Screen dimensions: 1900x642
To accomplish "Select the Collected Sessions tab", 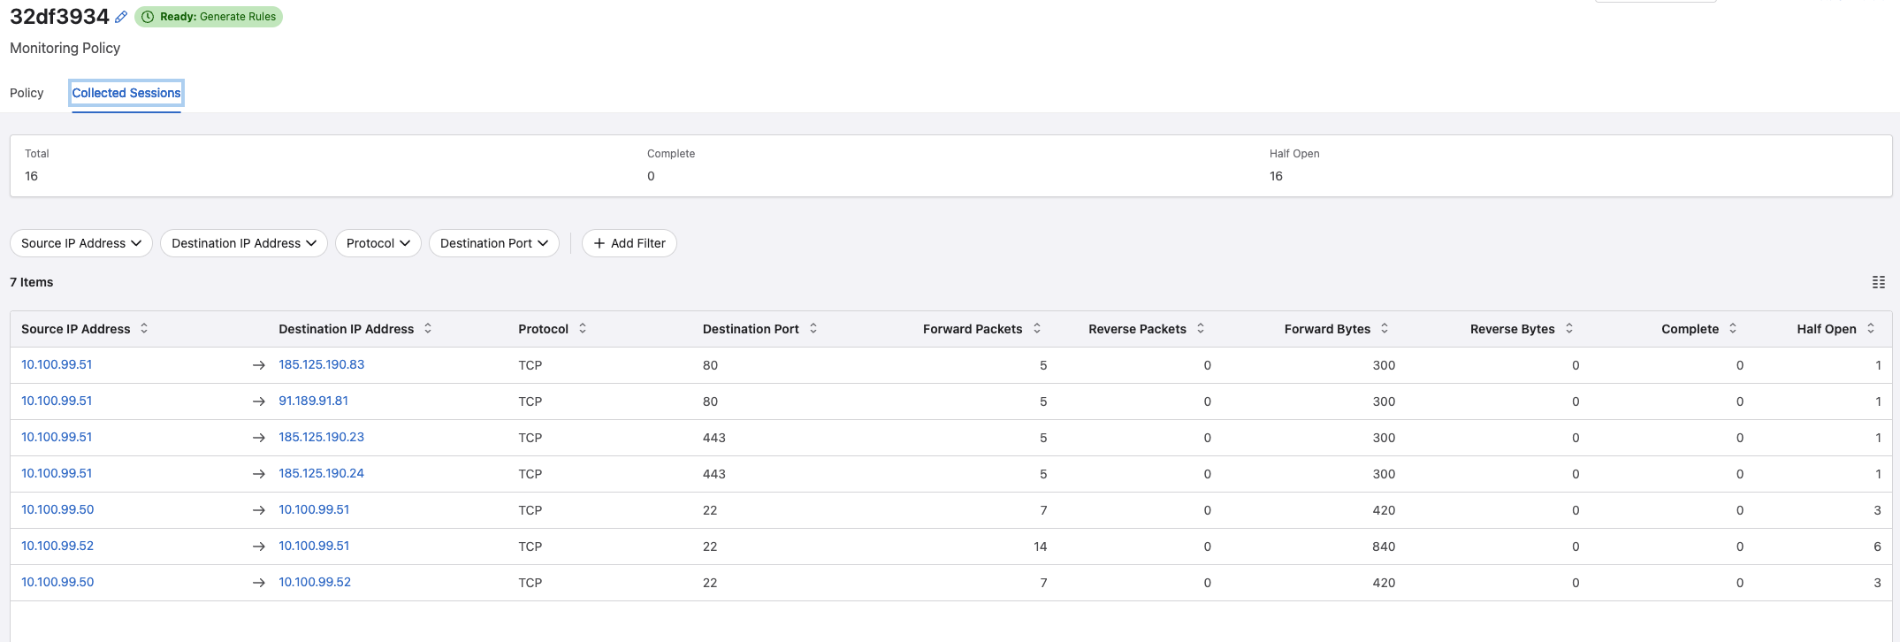I will click(x=126, y=93).
